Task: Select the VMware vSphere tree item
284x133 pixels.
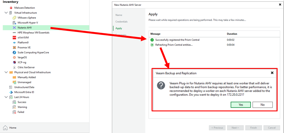Action: [27, 18]
